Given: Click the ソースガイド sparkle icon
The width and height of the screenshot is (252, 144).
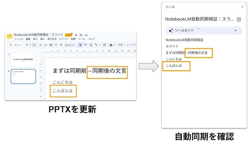Looking at the screenshot, I should click(x=171, y=30).
